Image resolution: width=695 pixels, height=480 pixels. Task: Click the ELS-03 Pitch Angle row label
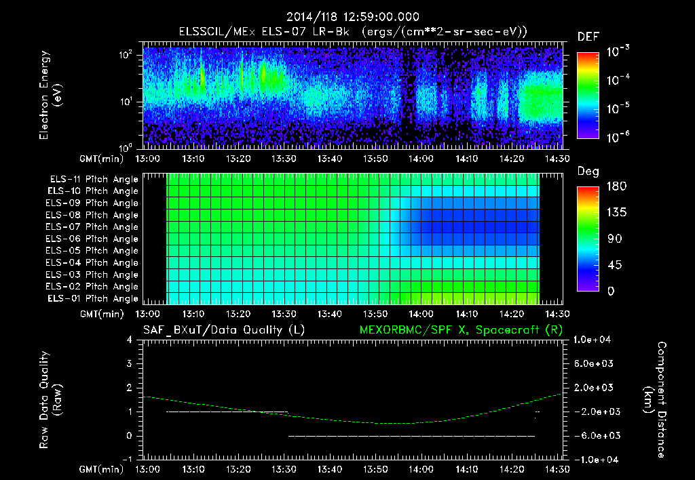click(x=92, y=275)
